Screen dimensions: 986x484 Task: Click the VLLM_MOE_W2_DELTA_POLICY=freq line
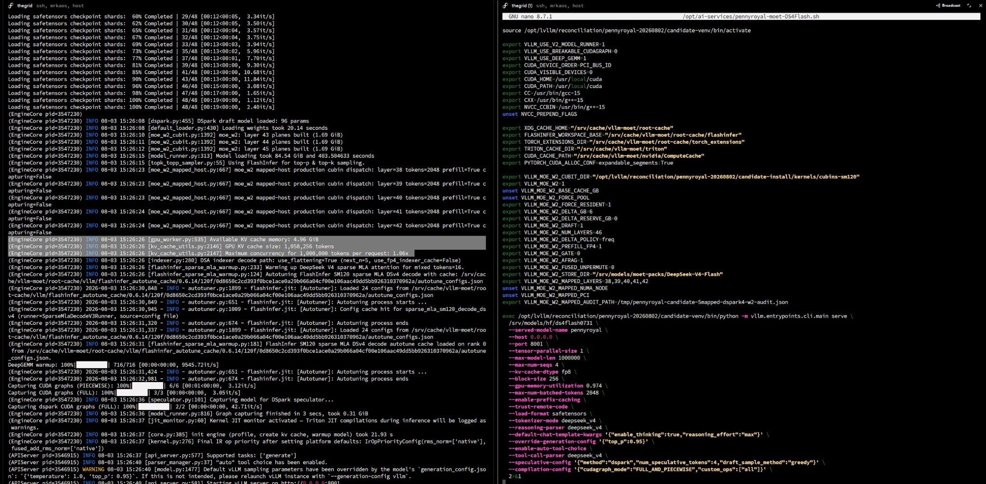[x=558, y=239]
